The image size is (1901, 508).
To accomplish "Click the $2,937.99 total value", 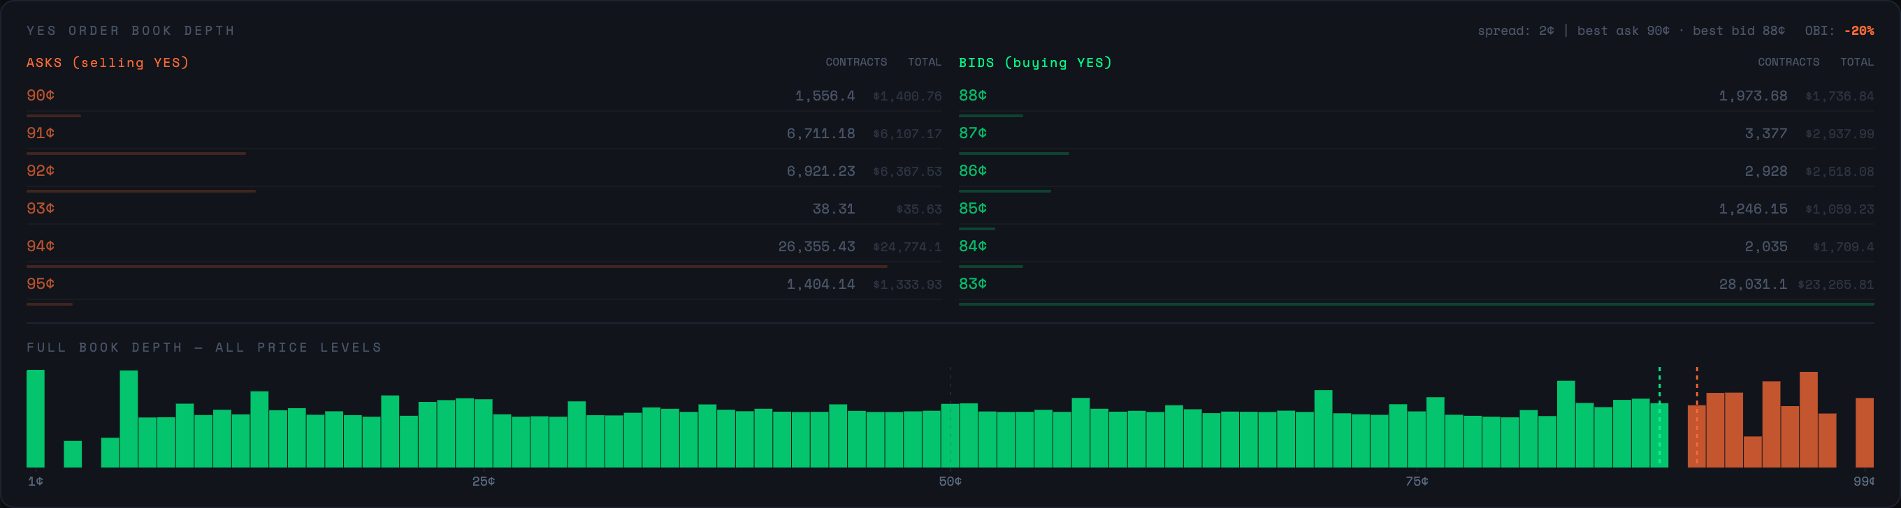I will 1839,134.
